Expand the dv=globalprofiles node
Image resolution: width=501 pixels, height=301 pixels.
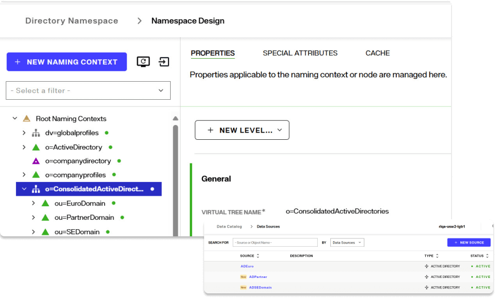point(24,133)
